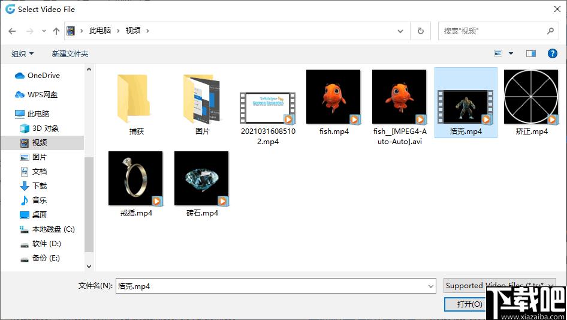Select 视频 in the sidebar

(x=43, y=143)
